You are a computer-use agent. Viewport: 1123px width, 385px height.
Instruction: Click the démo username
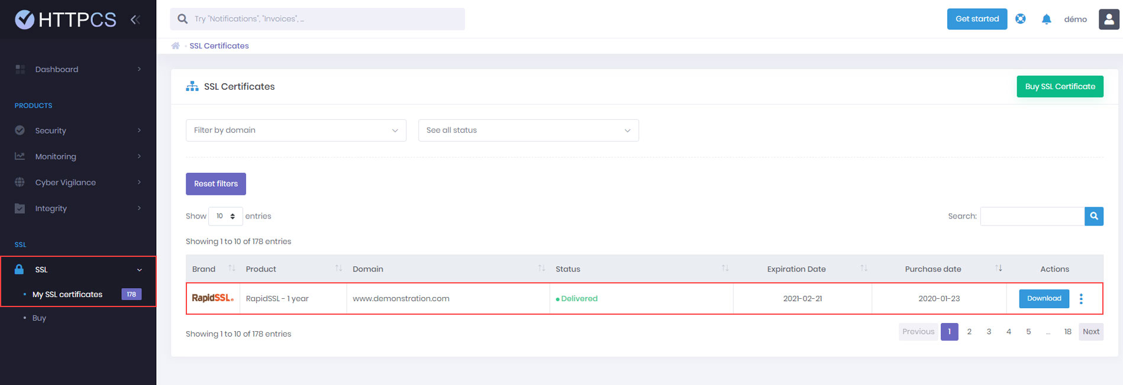tap(1075, 19)
